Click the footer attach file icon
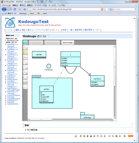The image size is (139, 143). (94, 136)
